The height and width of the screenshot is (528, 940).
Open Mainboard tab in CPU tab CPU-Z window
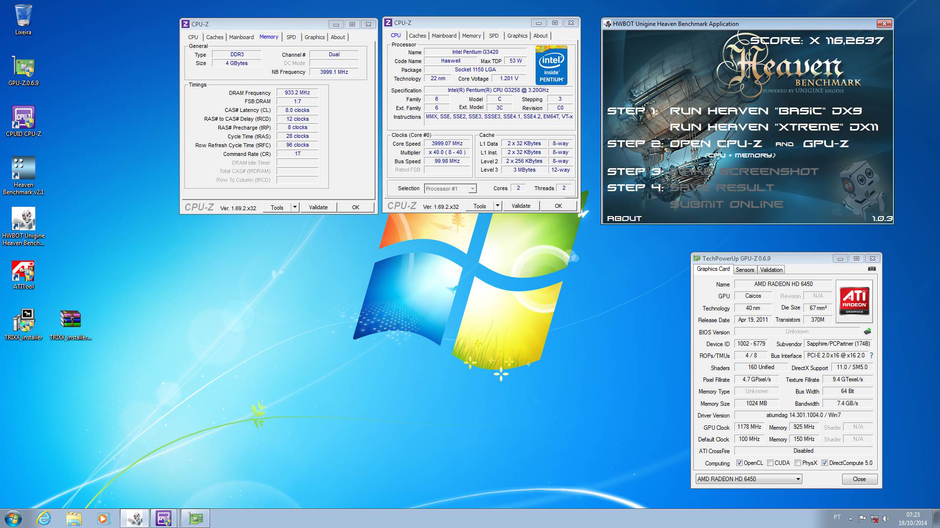point(444,36)
